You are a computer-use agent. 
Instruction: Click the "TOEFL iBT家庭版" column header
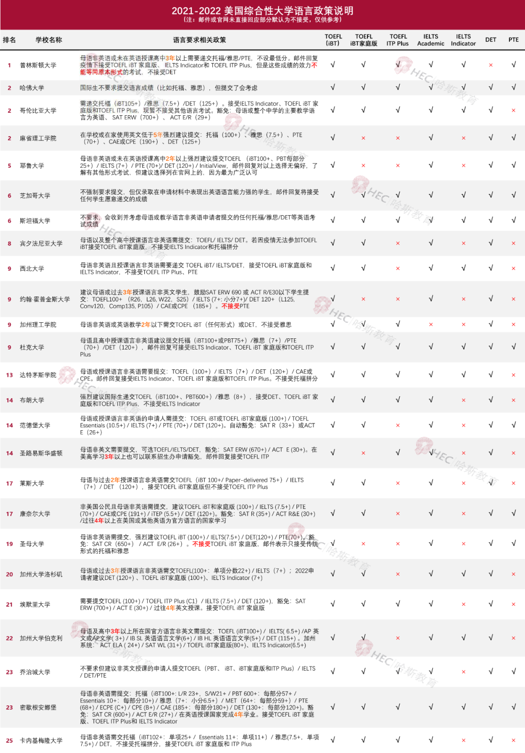coord(364,40)
